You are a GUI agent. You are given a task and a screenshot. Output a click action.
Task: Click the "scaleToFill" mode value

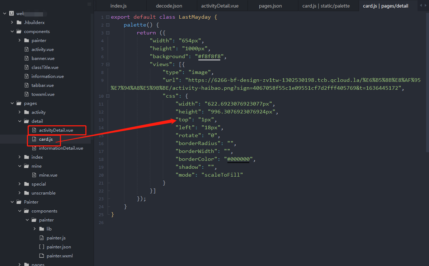[222, 175]
